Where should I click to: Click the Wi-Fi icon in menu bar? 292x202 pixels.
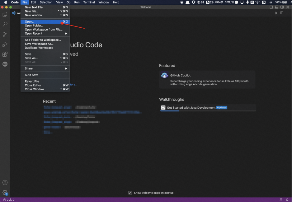pyautogui.click(x=257, y=2)
